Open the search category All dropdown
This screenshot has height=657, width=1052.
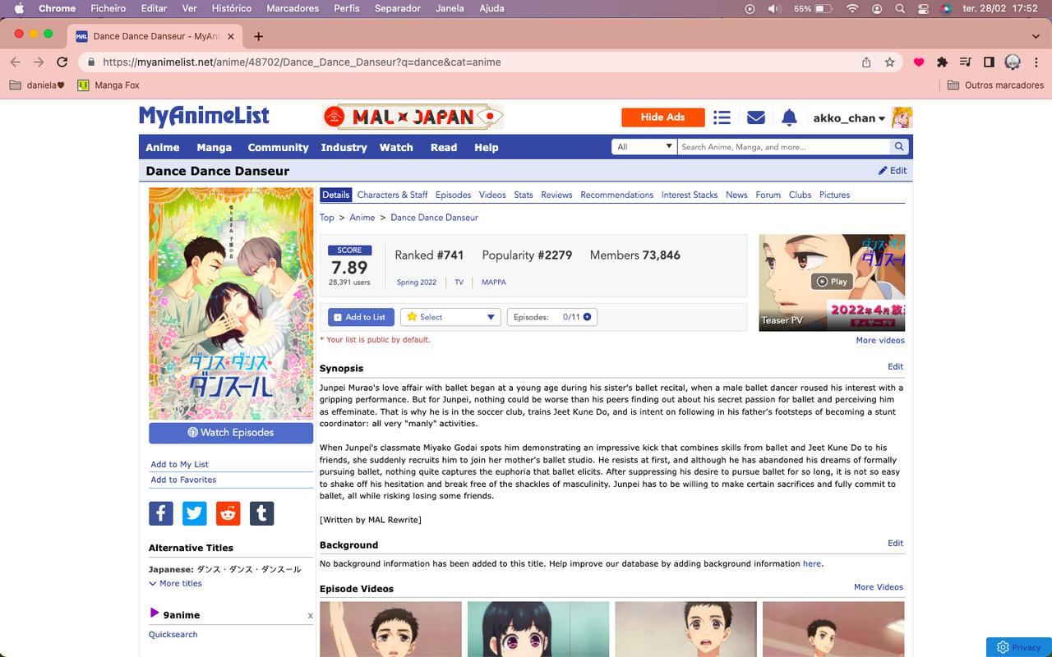click(644, 147)
